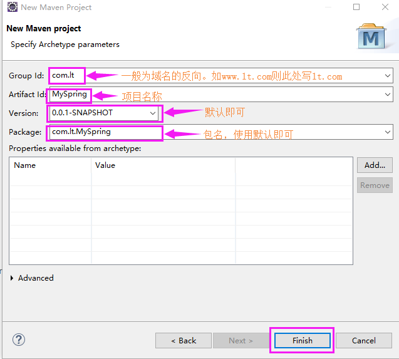Open the Group Id dropdown arrow
399x359 pixels.
(x=387, y=76)
